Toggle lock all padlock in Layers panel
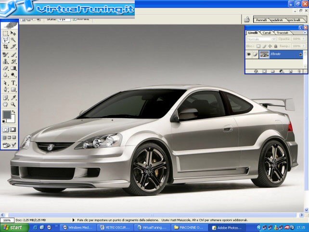The height and width of the screenshot is (232, 309). (x=276, y=46)
